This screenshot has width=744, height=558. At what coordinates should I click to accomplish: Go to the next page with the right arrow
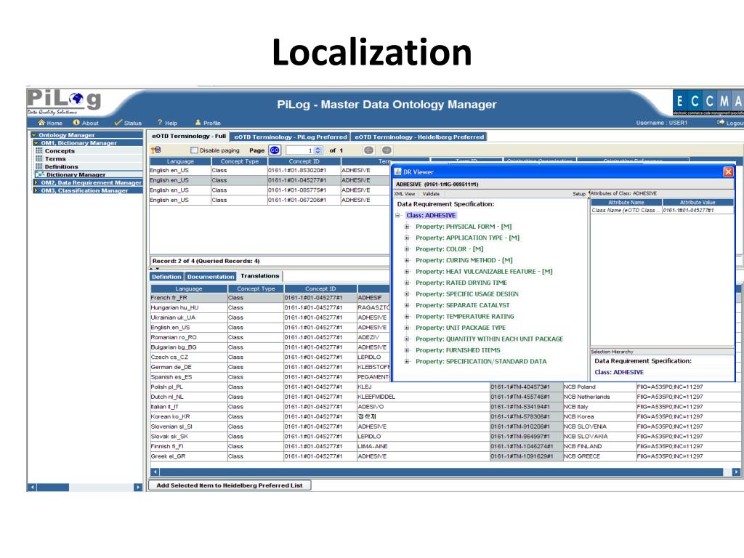(387, 150)
